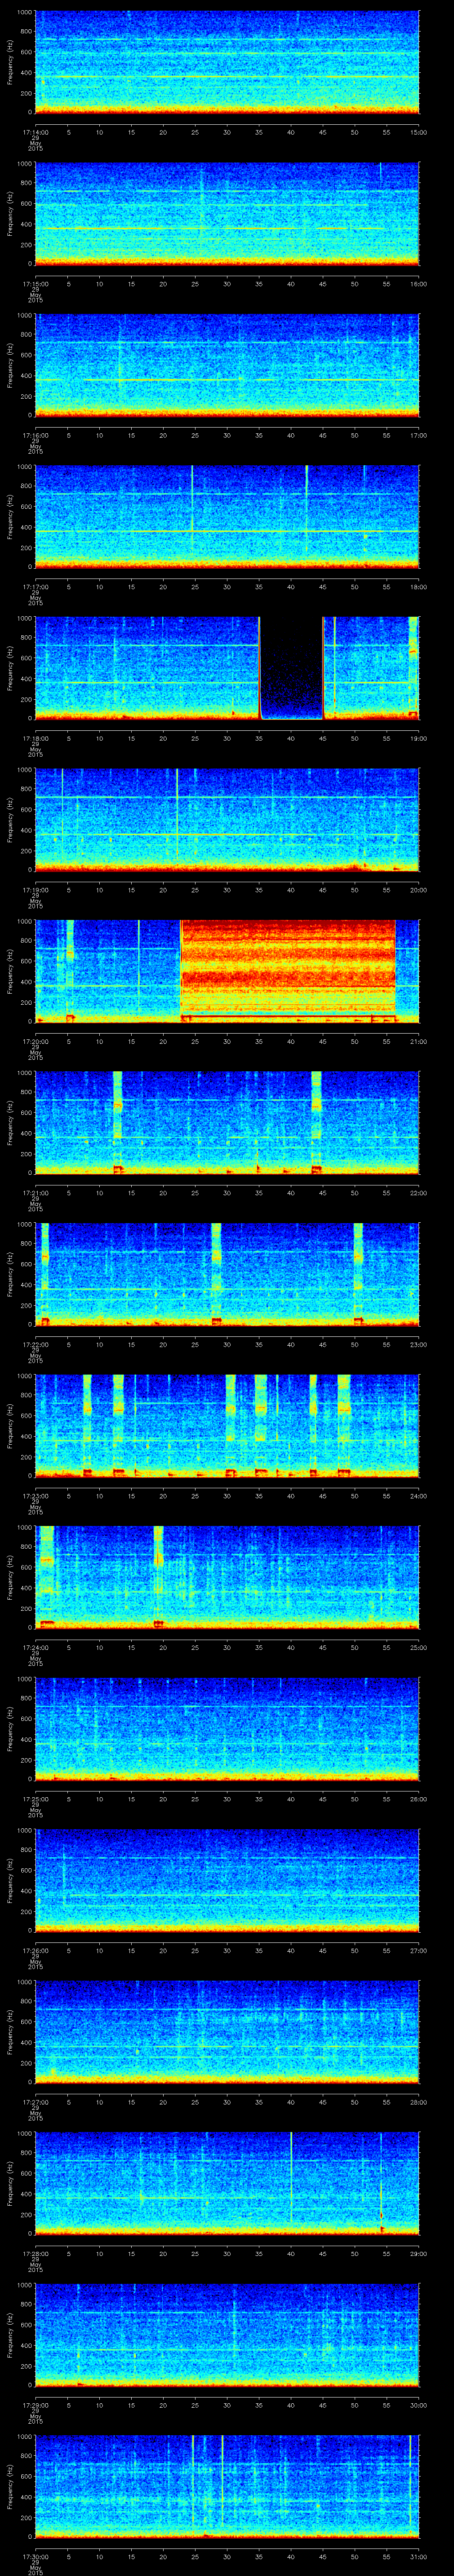
Task: Click the 17:23:00 start time label
Action: 35,1496
